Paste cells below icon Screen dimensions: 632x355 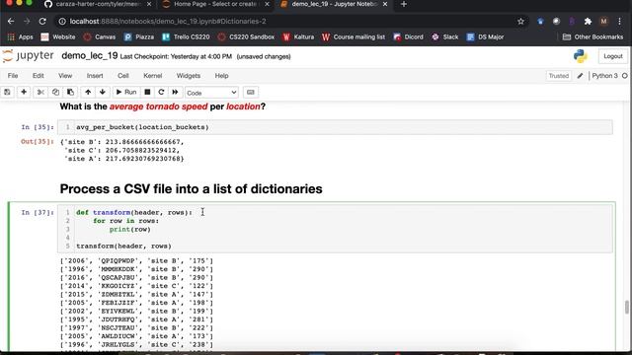[70, 92]
